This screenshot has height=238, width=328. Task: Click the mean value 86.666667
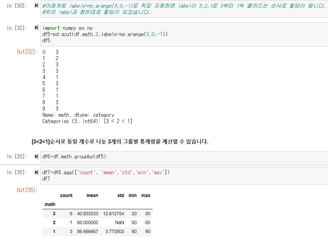88,231
